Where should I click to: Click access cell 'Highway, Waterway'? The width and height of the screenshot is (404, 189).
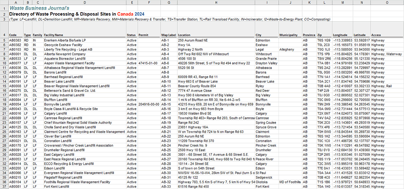(387, 54)
